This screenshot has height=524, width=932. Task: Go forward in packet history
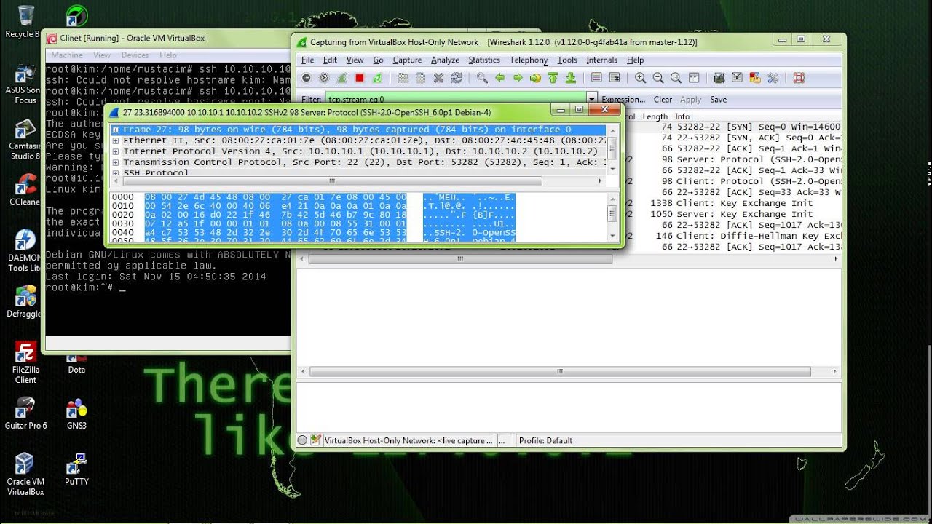pos(517,78)
